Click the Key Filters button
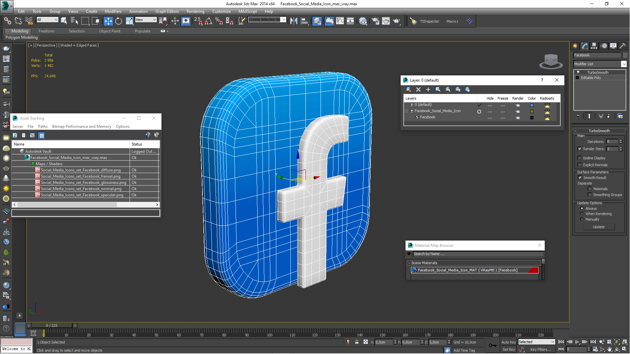 coord(540,349)
